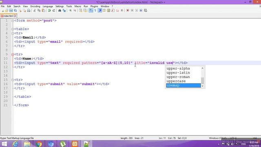Click the Save All toolbar icon
The width and height of the screenshot is (261, 147).
click(x=15, y=11)
